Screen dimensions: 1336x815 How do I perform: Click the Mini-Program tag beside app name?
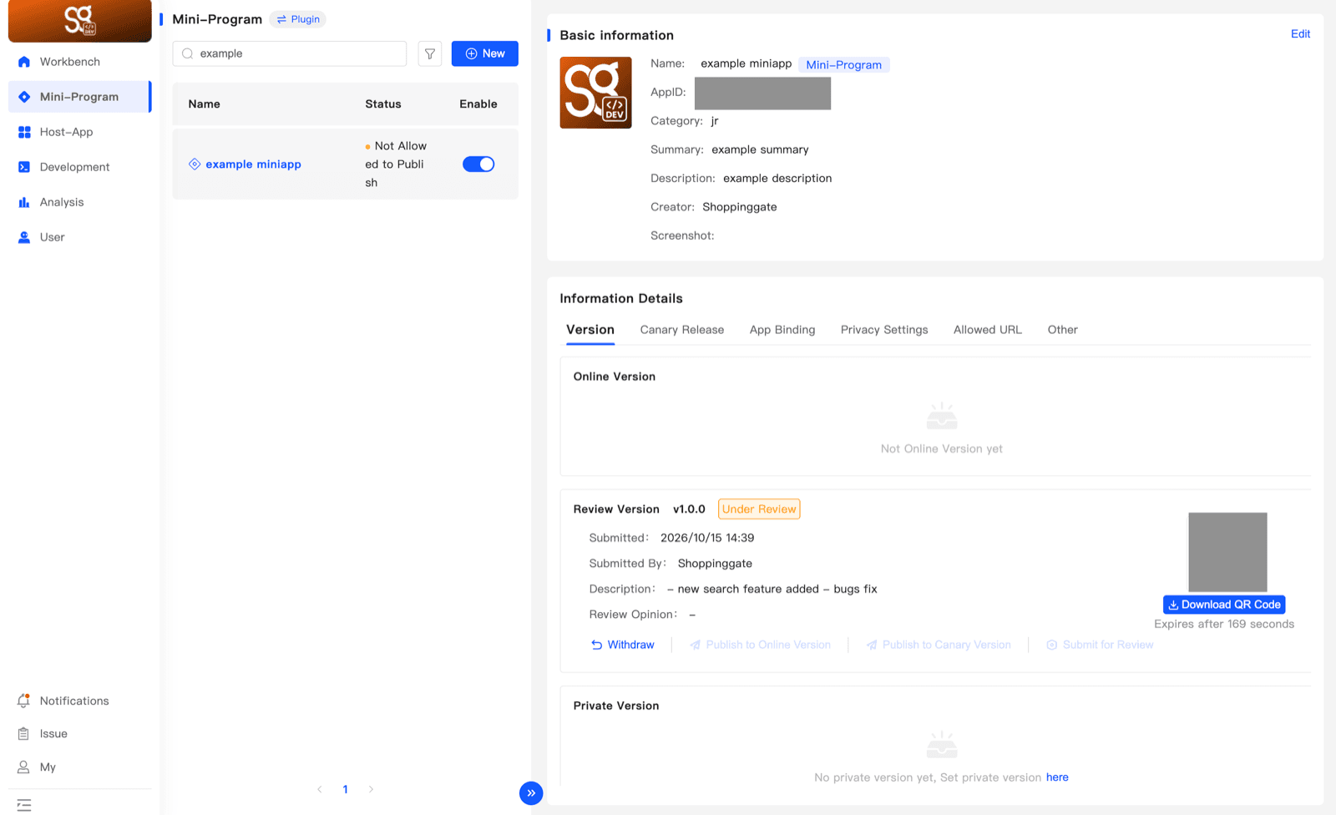[x=844, y=64]
